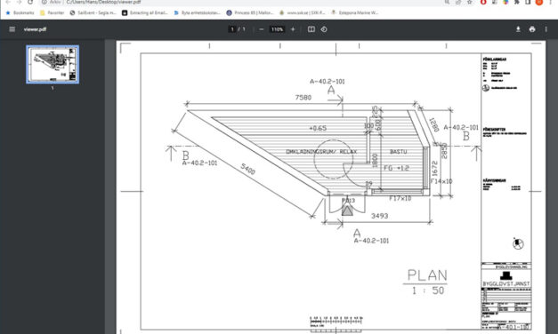Print the PDF document
The height and width of the screenshot is (334, 558).
click(532, 29)
